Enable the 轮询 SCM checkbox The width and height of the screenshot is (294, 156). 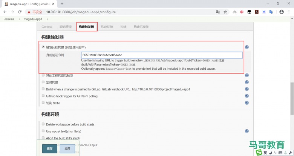pos(43,102)
